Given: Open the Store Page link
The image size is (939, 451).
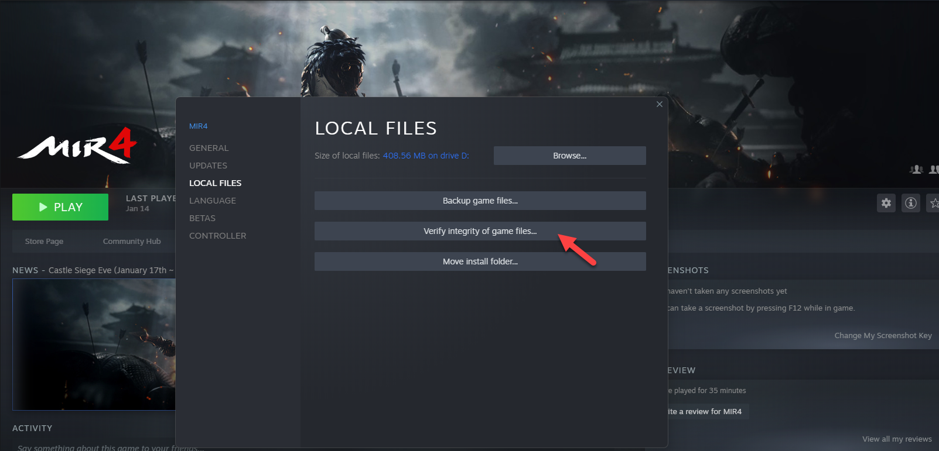Looking at the screenshot, I should 44,242.
